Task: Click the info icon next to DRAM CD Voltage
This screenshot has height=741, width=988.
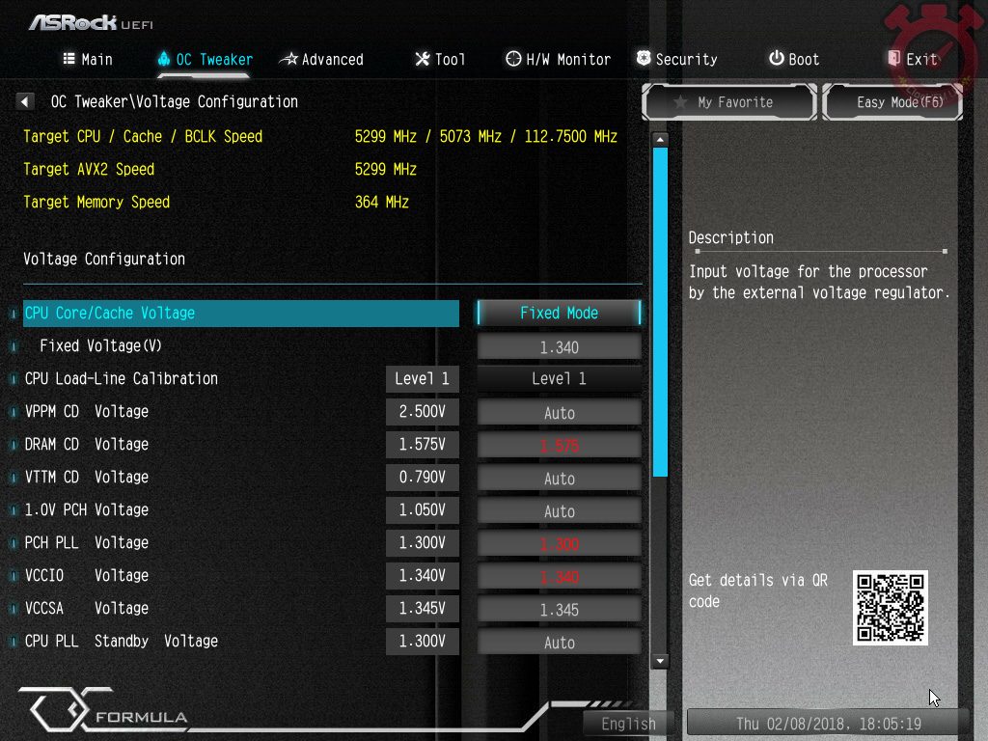Action: (x=14, y=445)
